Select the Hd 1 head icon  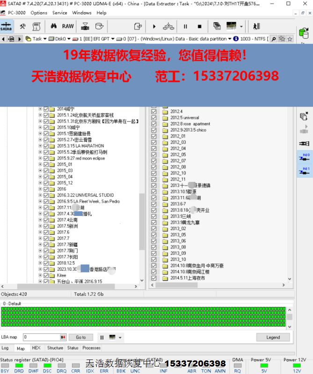pyautogui.click(x=304, y=172)
